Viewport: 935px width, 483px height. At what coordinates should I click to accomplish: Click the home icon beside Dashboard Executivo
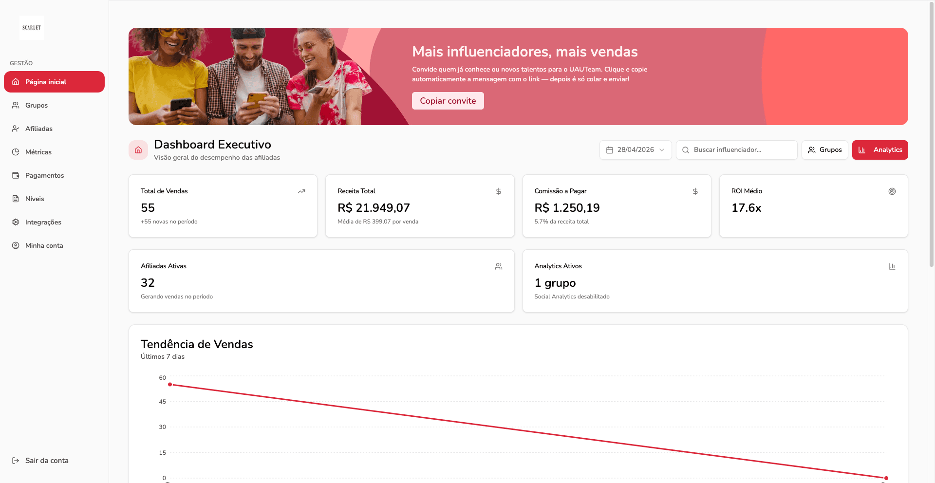[138, 150]
